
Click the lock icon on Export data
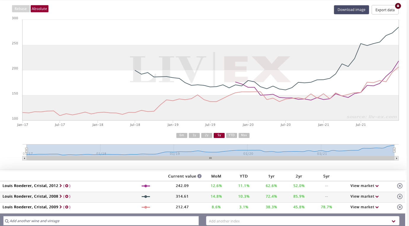398,6
